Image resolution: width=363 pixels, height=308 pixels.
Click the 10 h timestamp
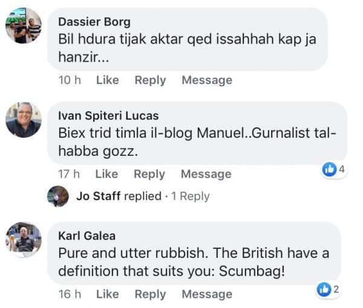coord(69,80)
